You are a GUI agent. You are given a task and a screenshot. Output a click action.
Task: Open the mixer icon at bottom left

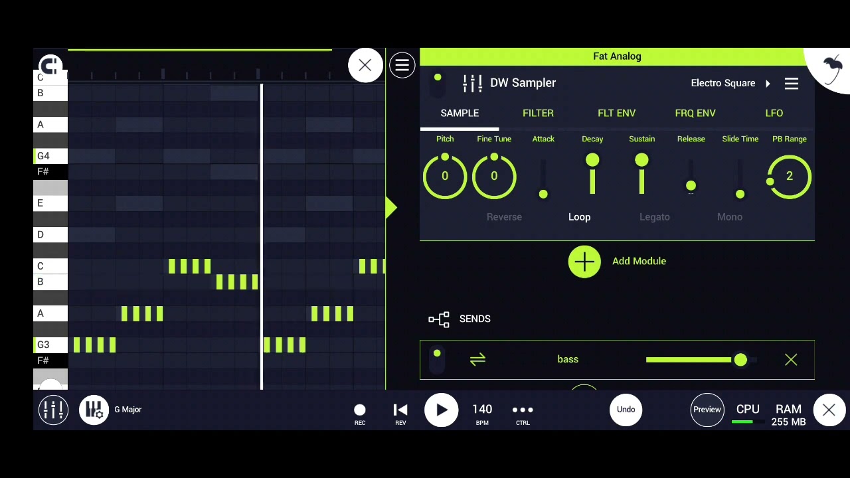[53, 410]
